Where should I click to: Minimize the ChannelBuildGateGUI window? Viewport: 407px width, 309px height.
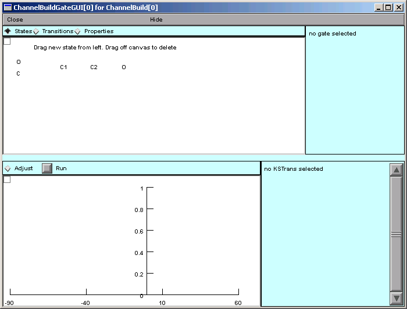coord(379,8)
